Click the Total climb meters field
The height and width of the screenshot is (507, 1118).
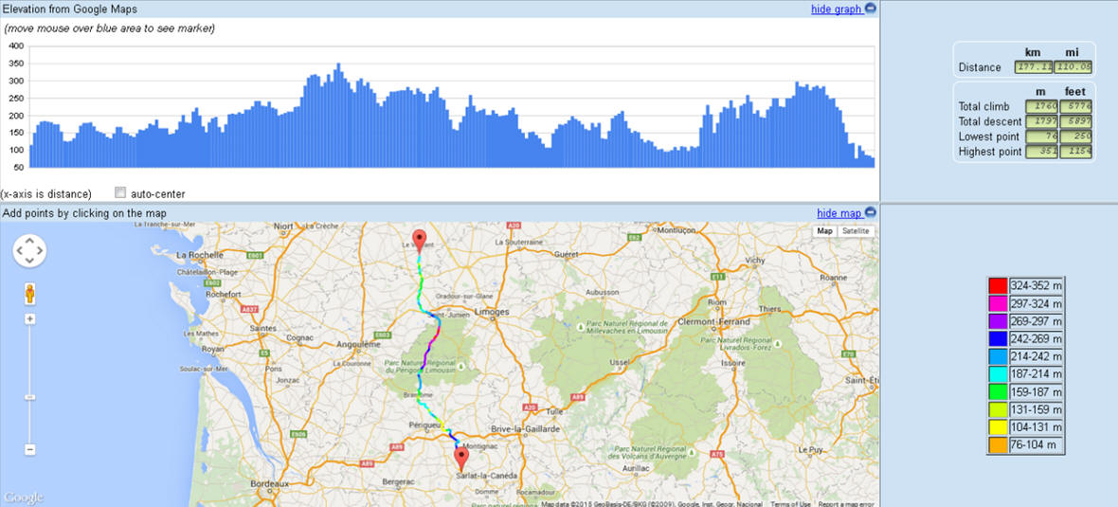point(1041,106)
